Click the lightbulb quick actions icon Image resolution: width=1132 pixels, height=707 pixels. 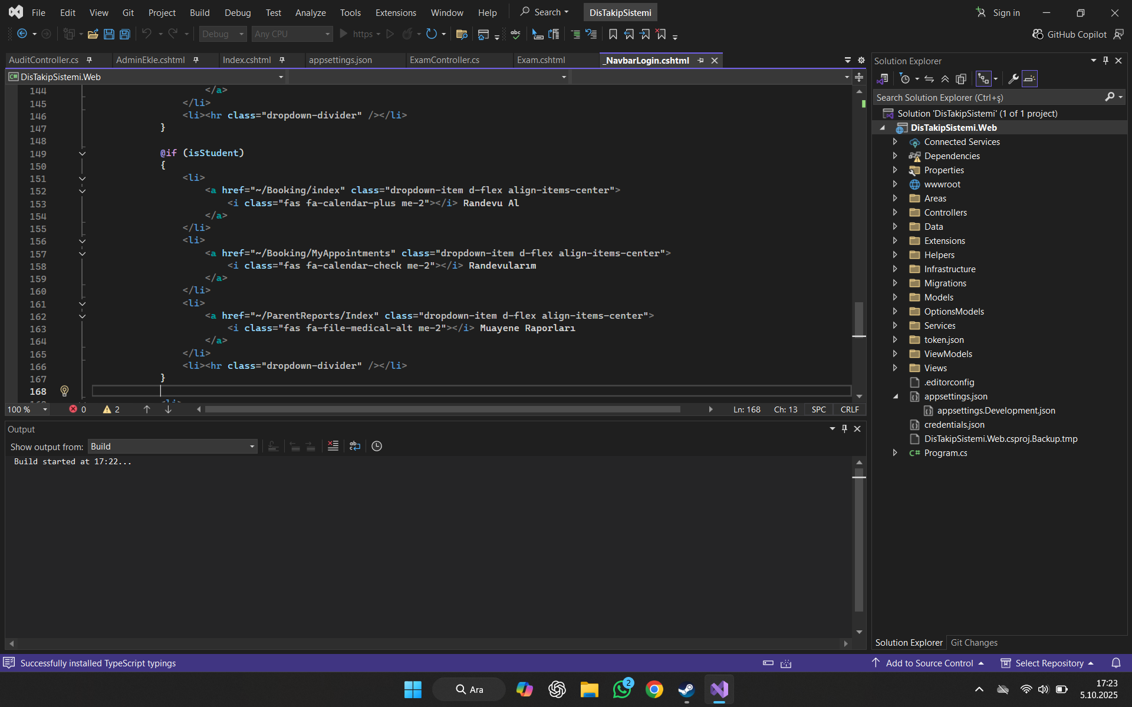point(65,391)
